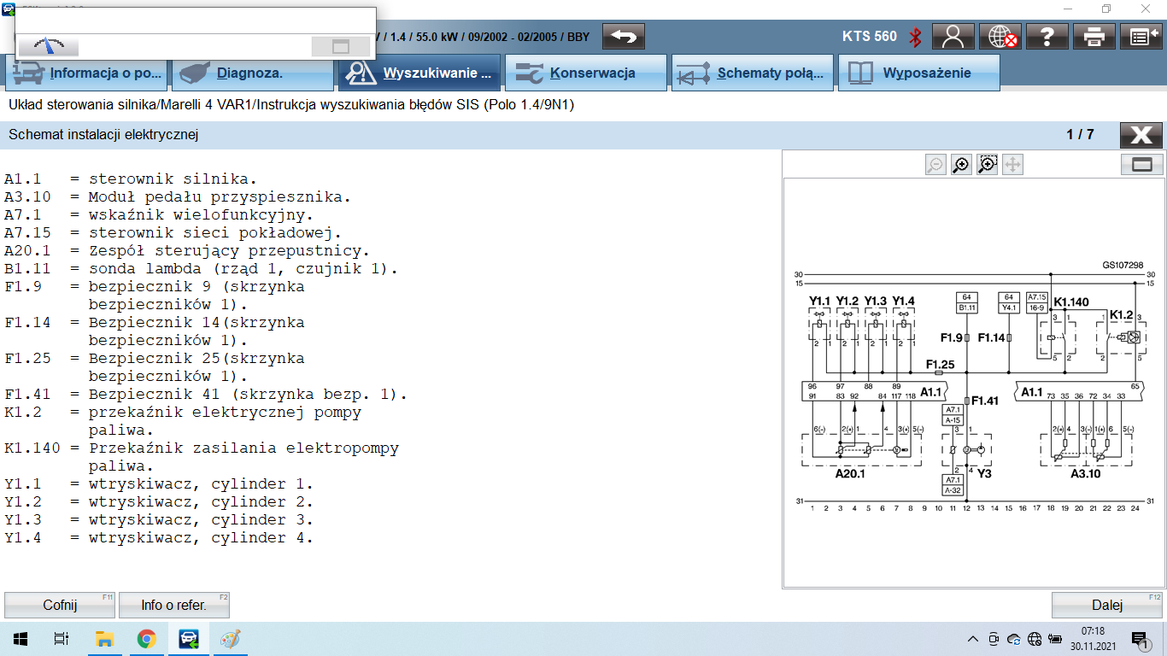Image resolution: width=1167 pixels, height=656 pixels.
Task: Go to next page with Dalej
Action: click(x=1107, y=605)
